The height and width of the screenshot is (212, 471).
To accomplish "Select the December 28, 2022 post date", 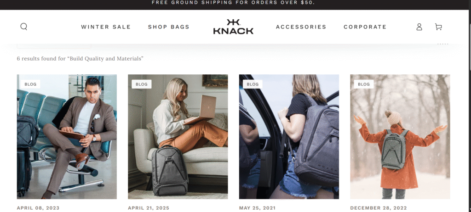I will [x=379, y=208].
